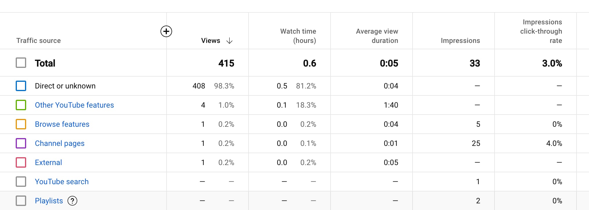Check the Total row checkbox

(x=21, y=63)
